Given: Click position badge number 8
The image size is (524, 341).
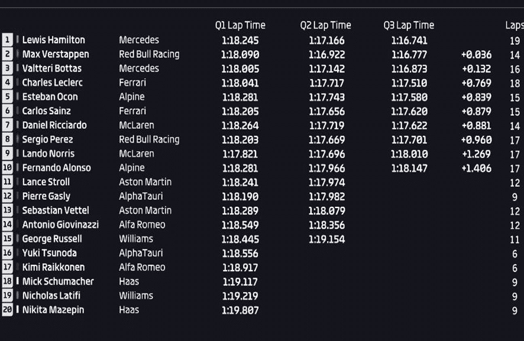Looking at the screenshot, I should click(7, 139).
